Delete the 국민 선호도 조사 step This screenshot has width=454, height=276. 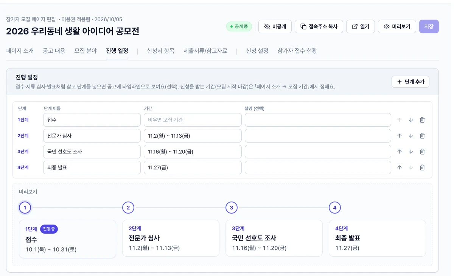tap(422, 152)
